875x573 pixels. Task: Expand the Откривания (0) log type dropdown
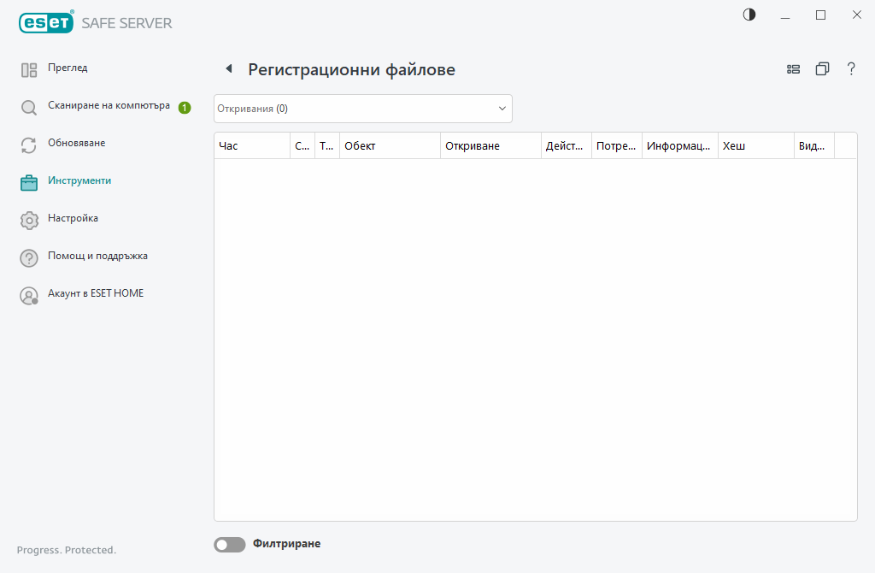coord(362,109)
